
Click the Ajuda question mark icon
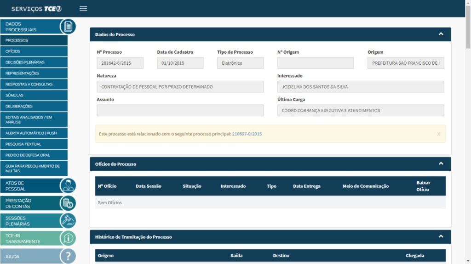(68, 256)
